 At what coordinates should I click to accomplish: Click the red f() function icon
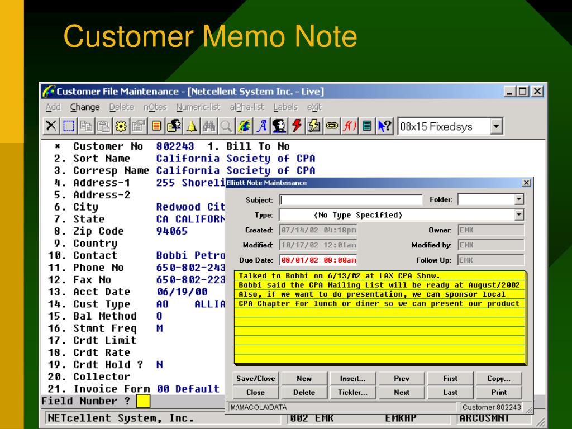[x=349, y=126]
